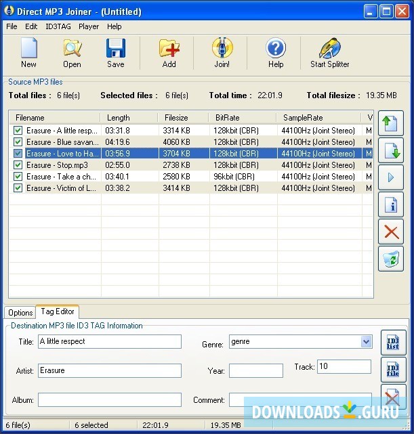Open the Genre dropdown arrow
The height and width of the screenshot is (434, 414).
coord(367,341)
